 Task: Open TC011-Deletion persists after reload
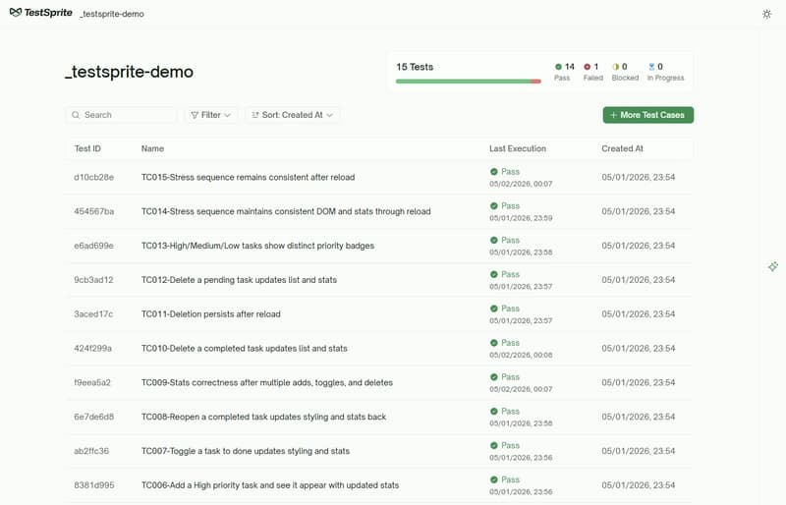[x=211, y=314]
